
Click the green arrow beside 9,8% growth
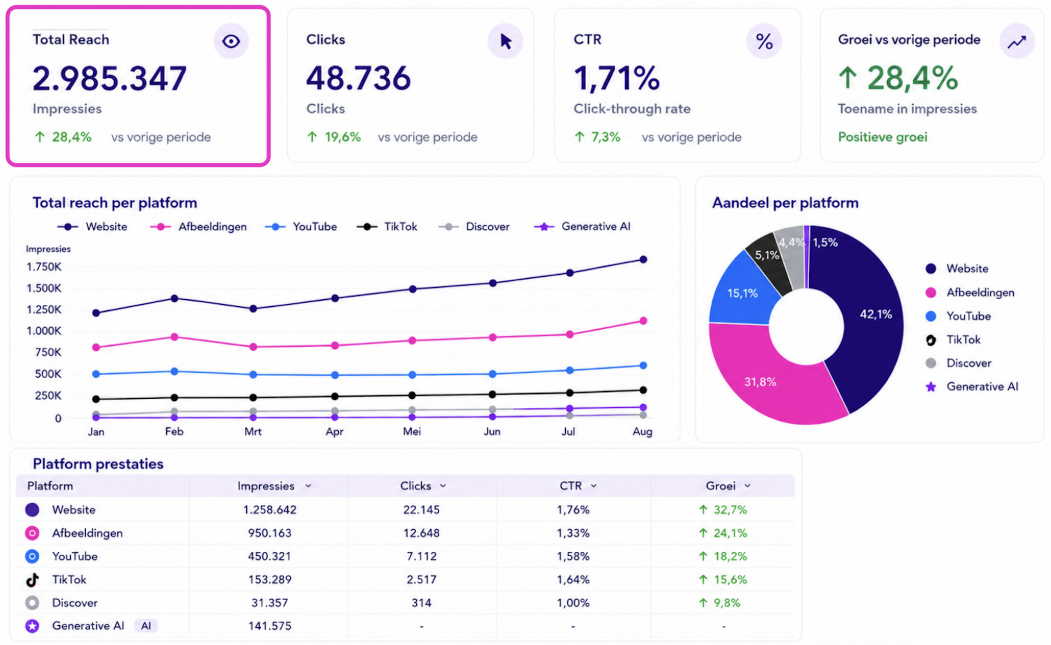pyautogui.click(x=703, y=603)
